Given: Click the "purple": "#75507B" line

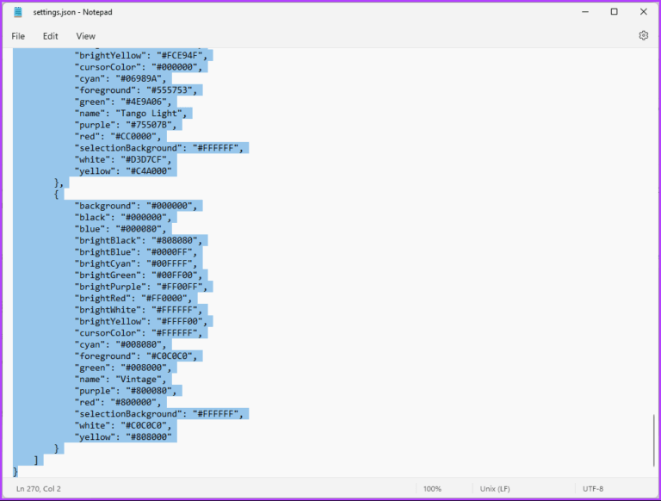Looking at the screenshot, I should click(x=126, y=126).
